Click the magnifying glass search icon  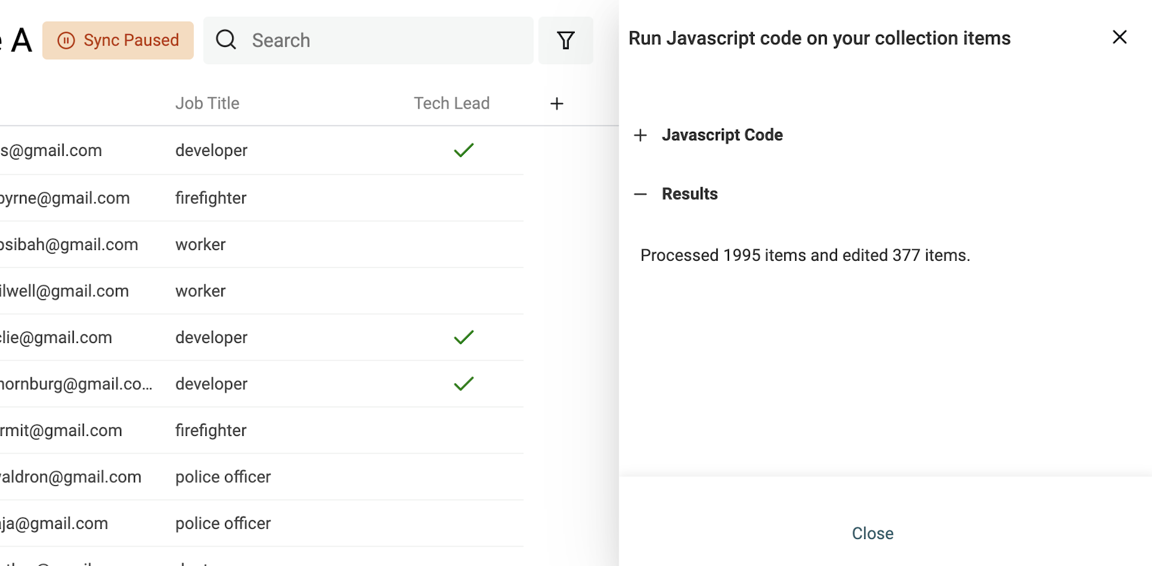pos(226,40)
